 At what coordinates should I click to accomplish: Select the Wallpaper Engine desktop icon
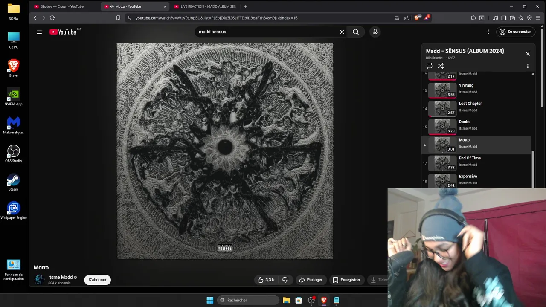(x=13, y=210)
